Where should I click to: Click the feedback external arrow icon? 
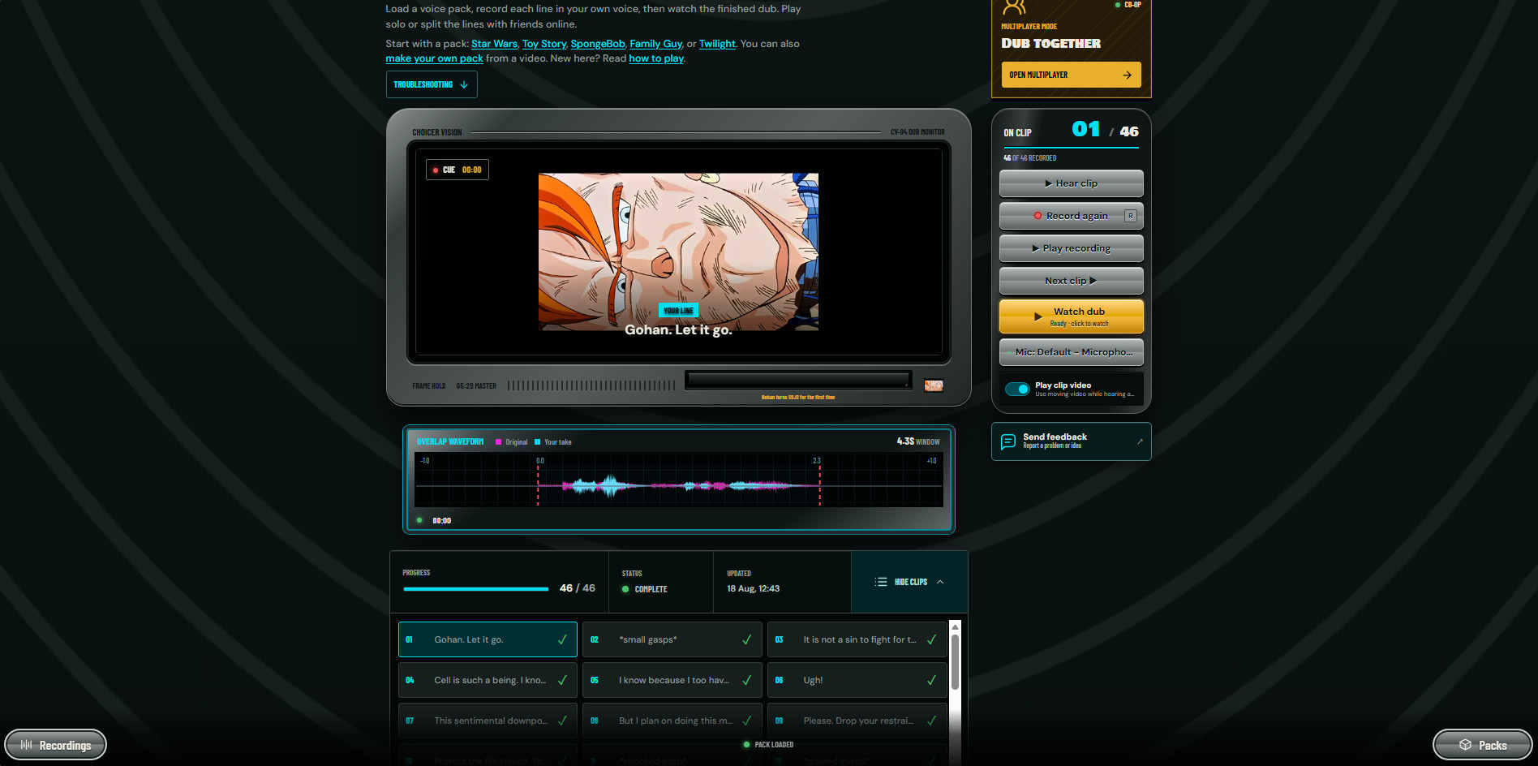[1140, 441]
